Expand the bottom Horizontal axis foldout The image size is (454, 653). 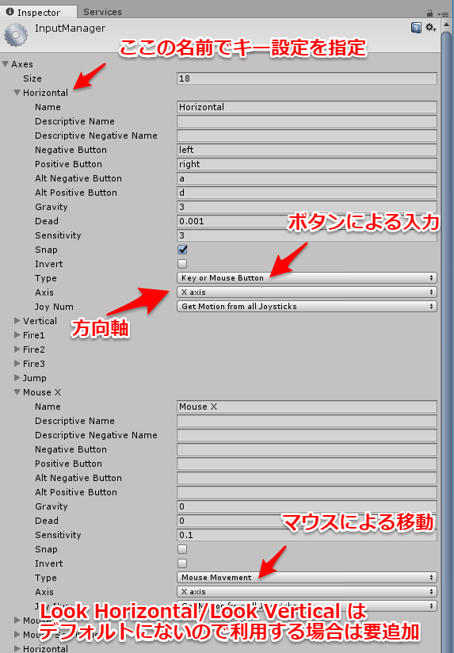coord(17,648)
